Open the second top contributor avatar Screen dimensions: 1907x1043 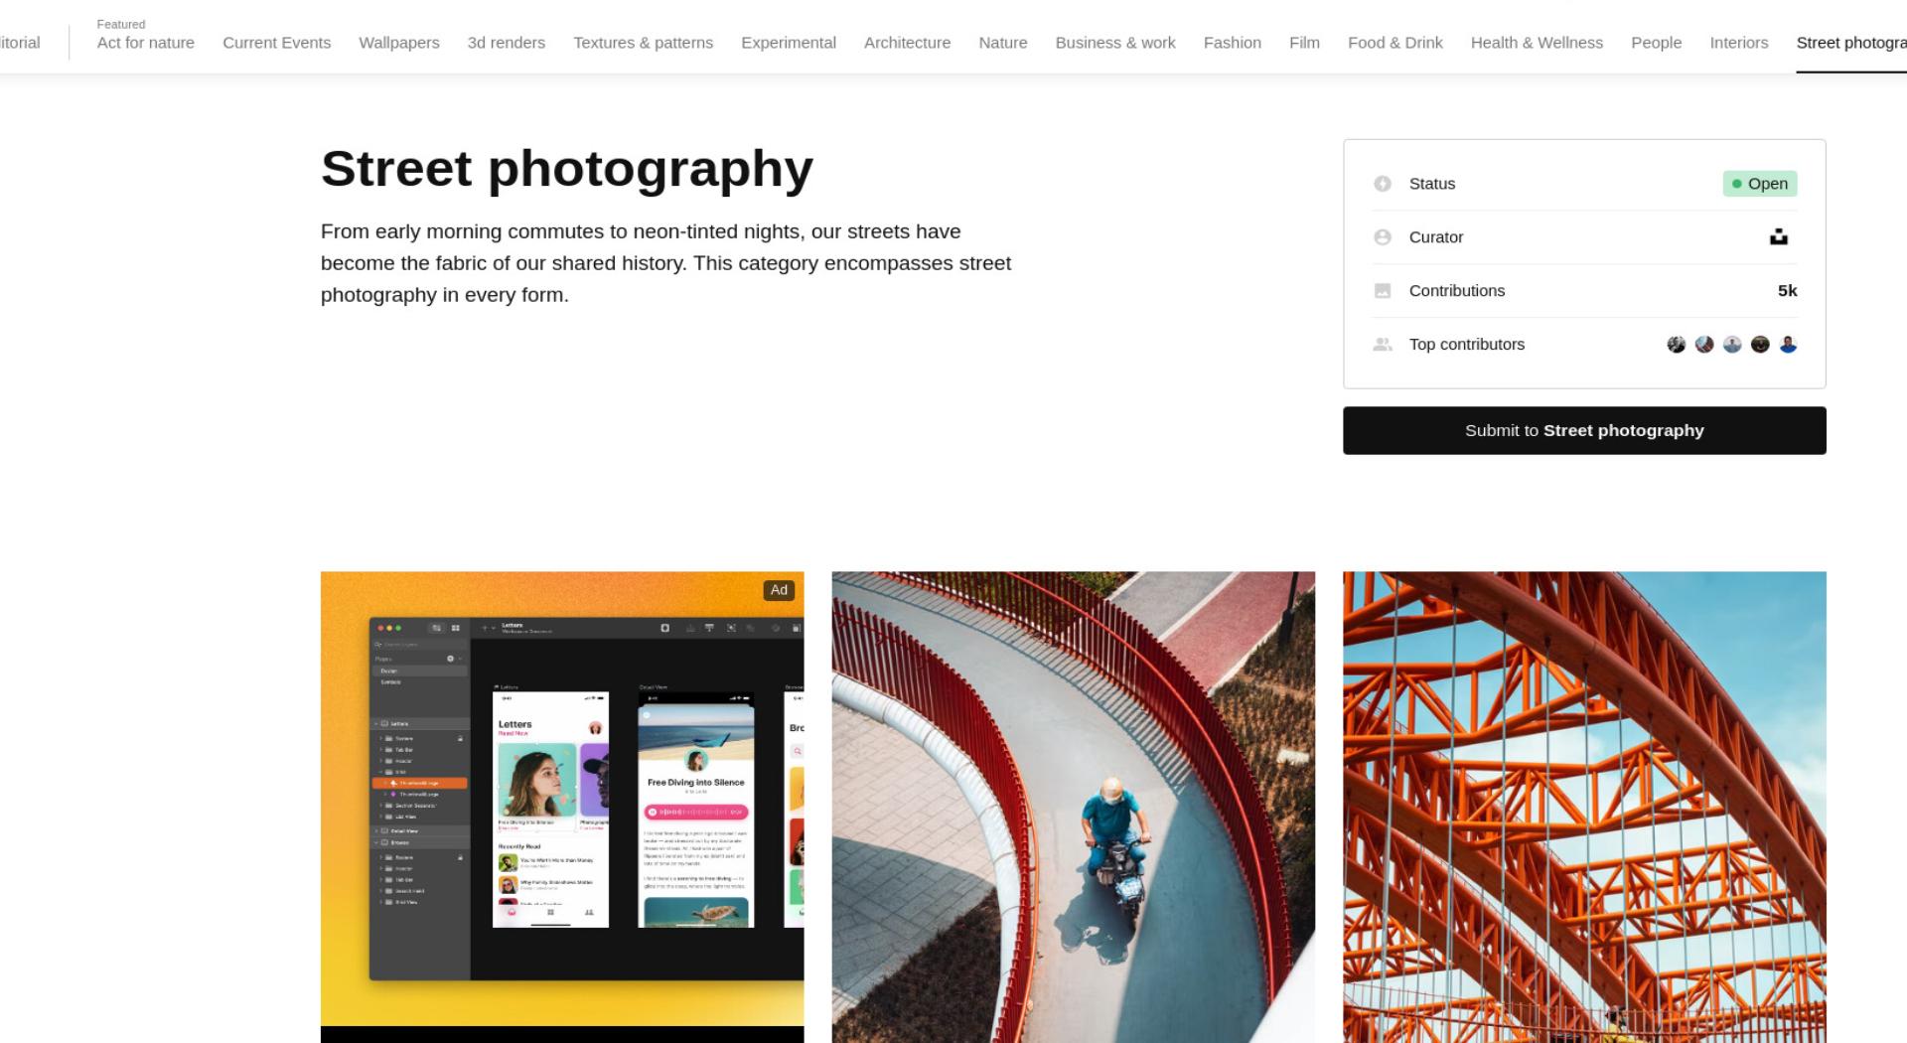(x=1704, y=345)
